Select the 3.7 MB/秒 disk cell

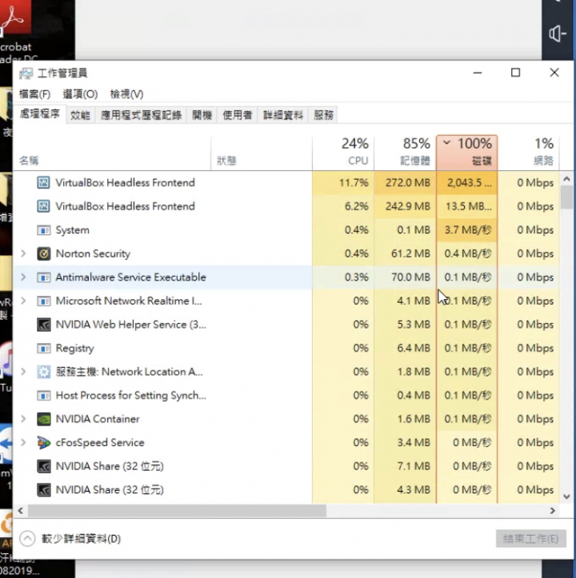pos(467,230)
